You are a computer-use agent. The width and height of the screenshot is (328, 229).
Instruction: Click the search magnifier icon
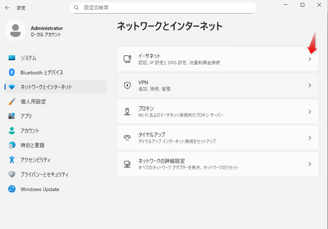point(76,8)
